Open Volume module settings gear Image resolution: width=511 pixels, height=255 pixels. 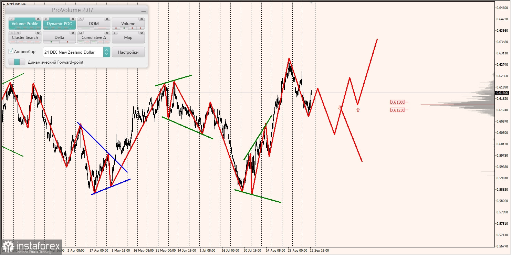142,19
